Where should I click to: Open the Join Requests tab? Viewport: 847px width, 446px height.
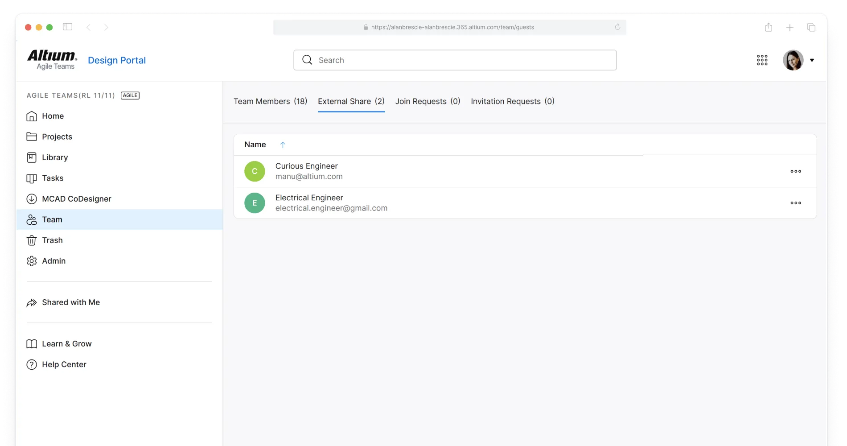428,101
